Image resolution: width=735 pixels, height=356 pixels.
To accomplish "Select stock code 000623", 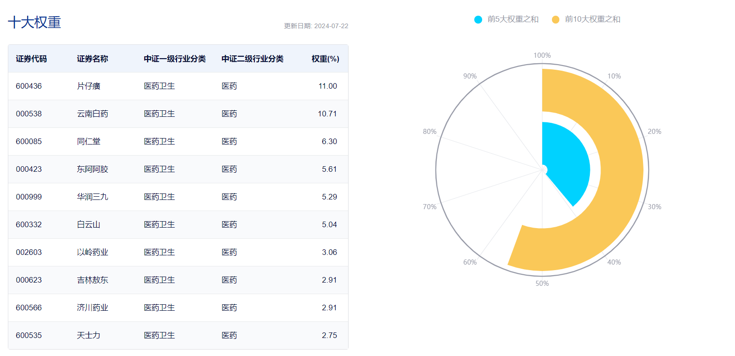I will click(x=29, y=280).
